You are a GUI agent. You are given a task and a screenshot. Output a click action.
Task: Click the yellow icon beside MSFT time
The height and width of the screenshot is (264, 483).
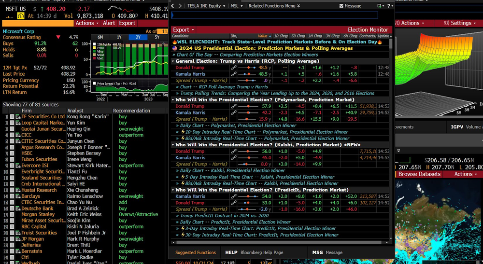click(x=21, y=16)
